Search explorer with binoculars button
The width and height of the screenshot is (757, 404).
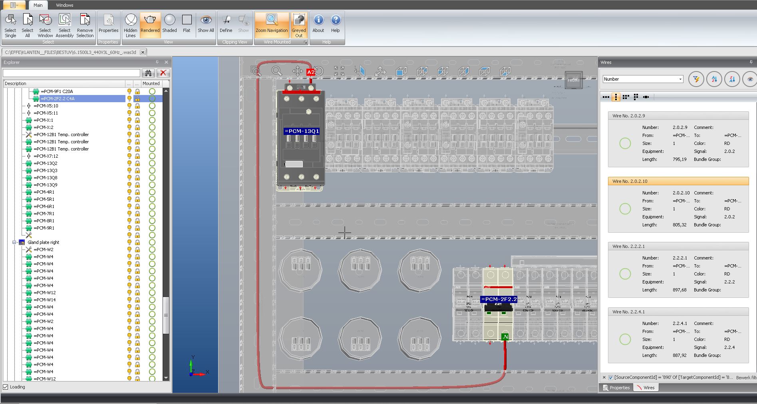coord(148,73)
